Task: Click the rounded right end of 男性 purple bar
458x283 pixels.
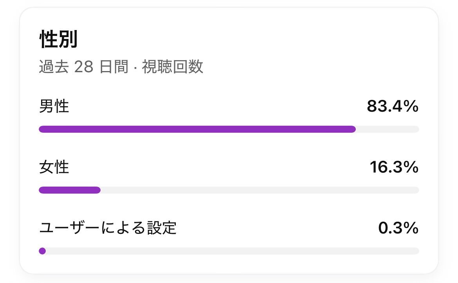Action: pos(353,129)
